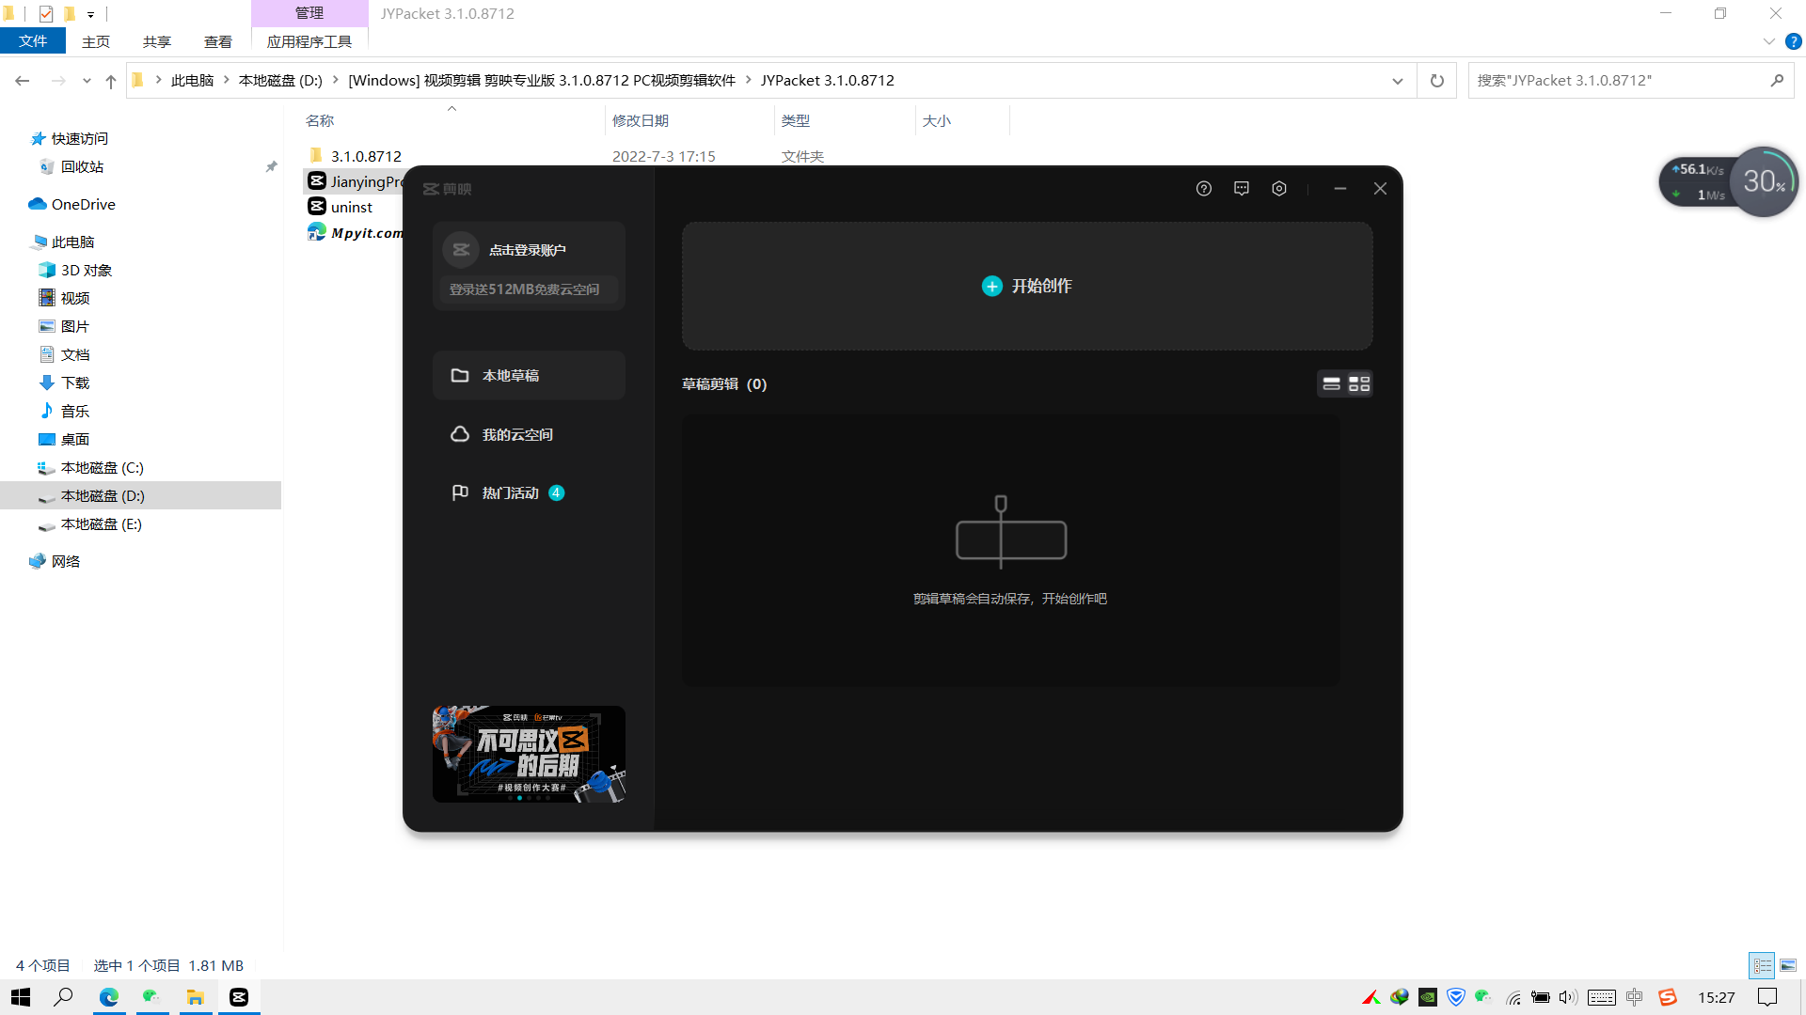Sort by 名称 column header

(320, 120)
